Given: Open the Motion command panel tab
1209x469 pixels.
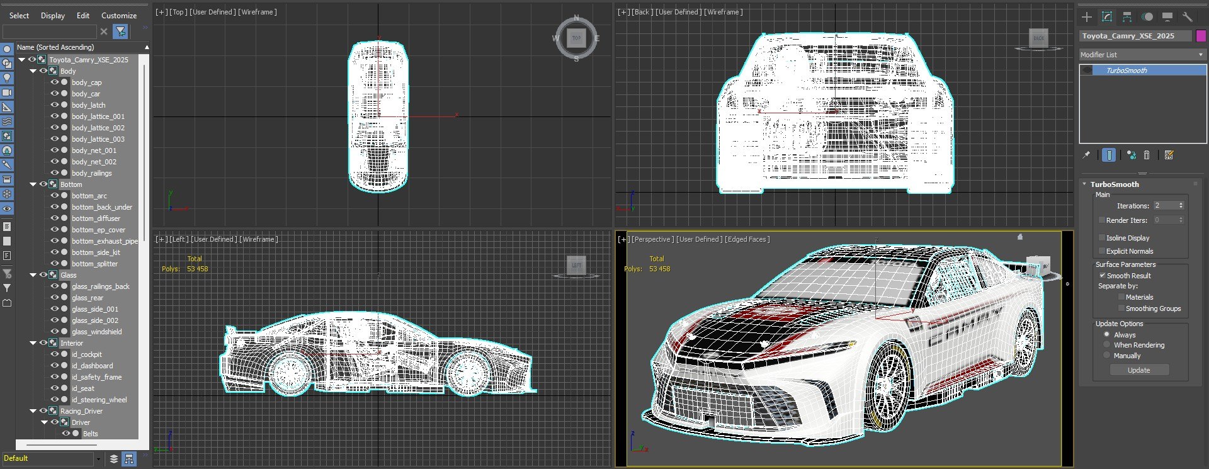Looking at the screenshot, I should (1147, 17).
